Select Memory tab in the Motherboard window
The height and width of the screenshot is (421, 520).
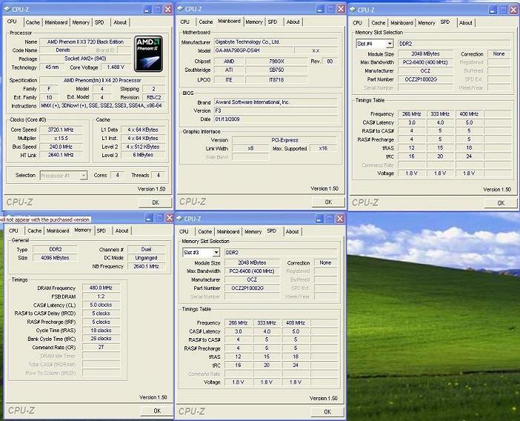pos(253,22)
